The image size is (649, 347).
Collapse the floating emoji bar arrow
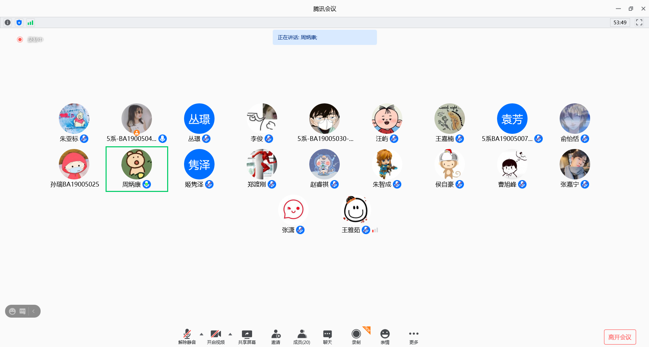pos(34,311)
